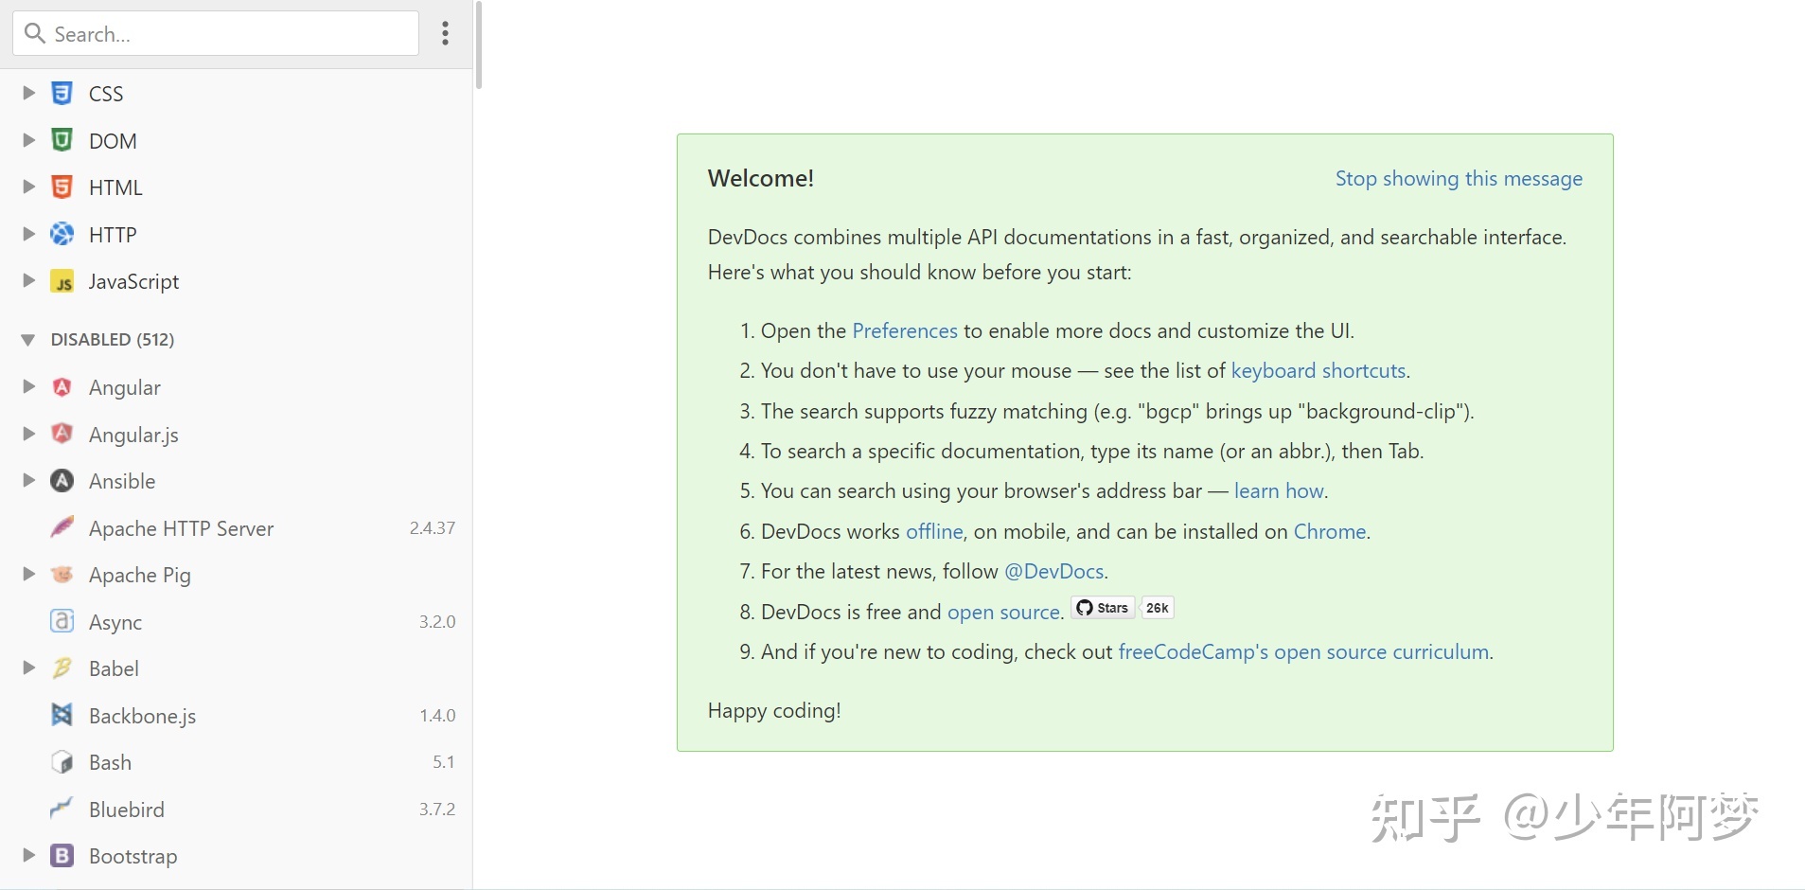Click the Backbone.js icon

tap(62, 716)
